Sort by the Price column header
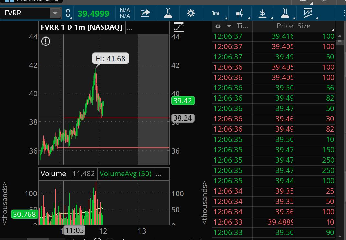This screenshot has height=240, width=346. pos(285,26)
